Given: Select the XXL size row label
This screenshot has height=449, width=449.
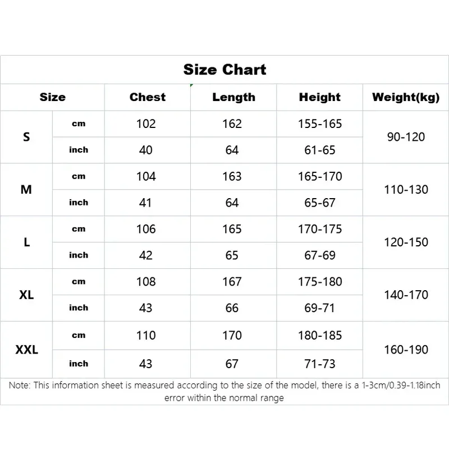Looking at the screenshot, I should tap(26, 350).
